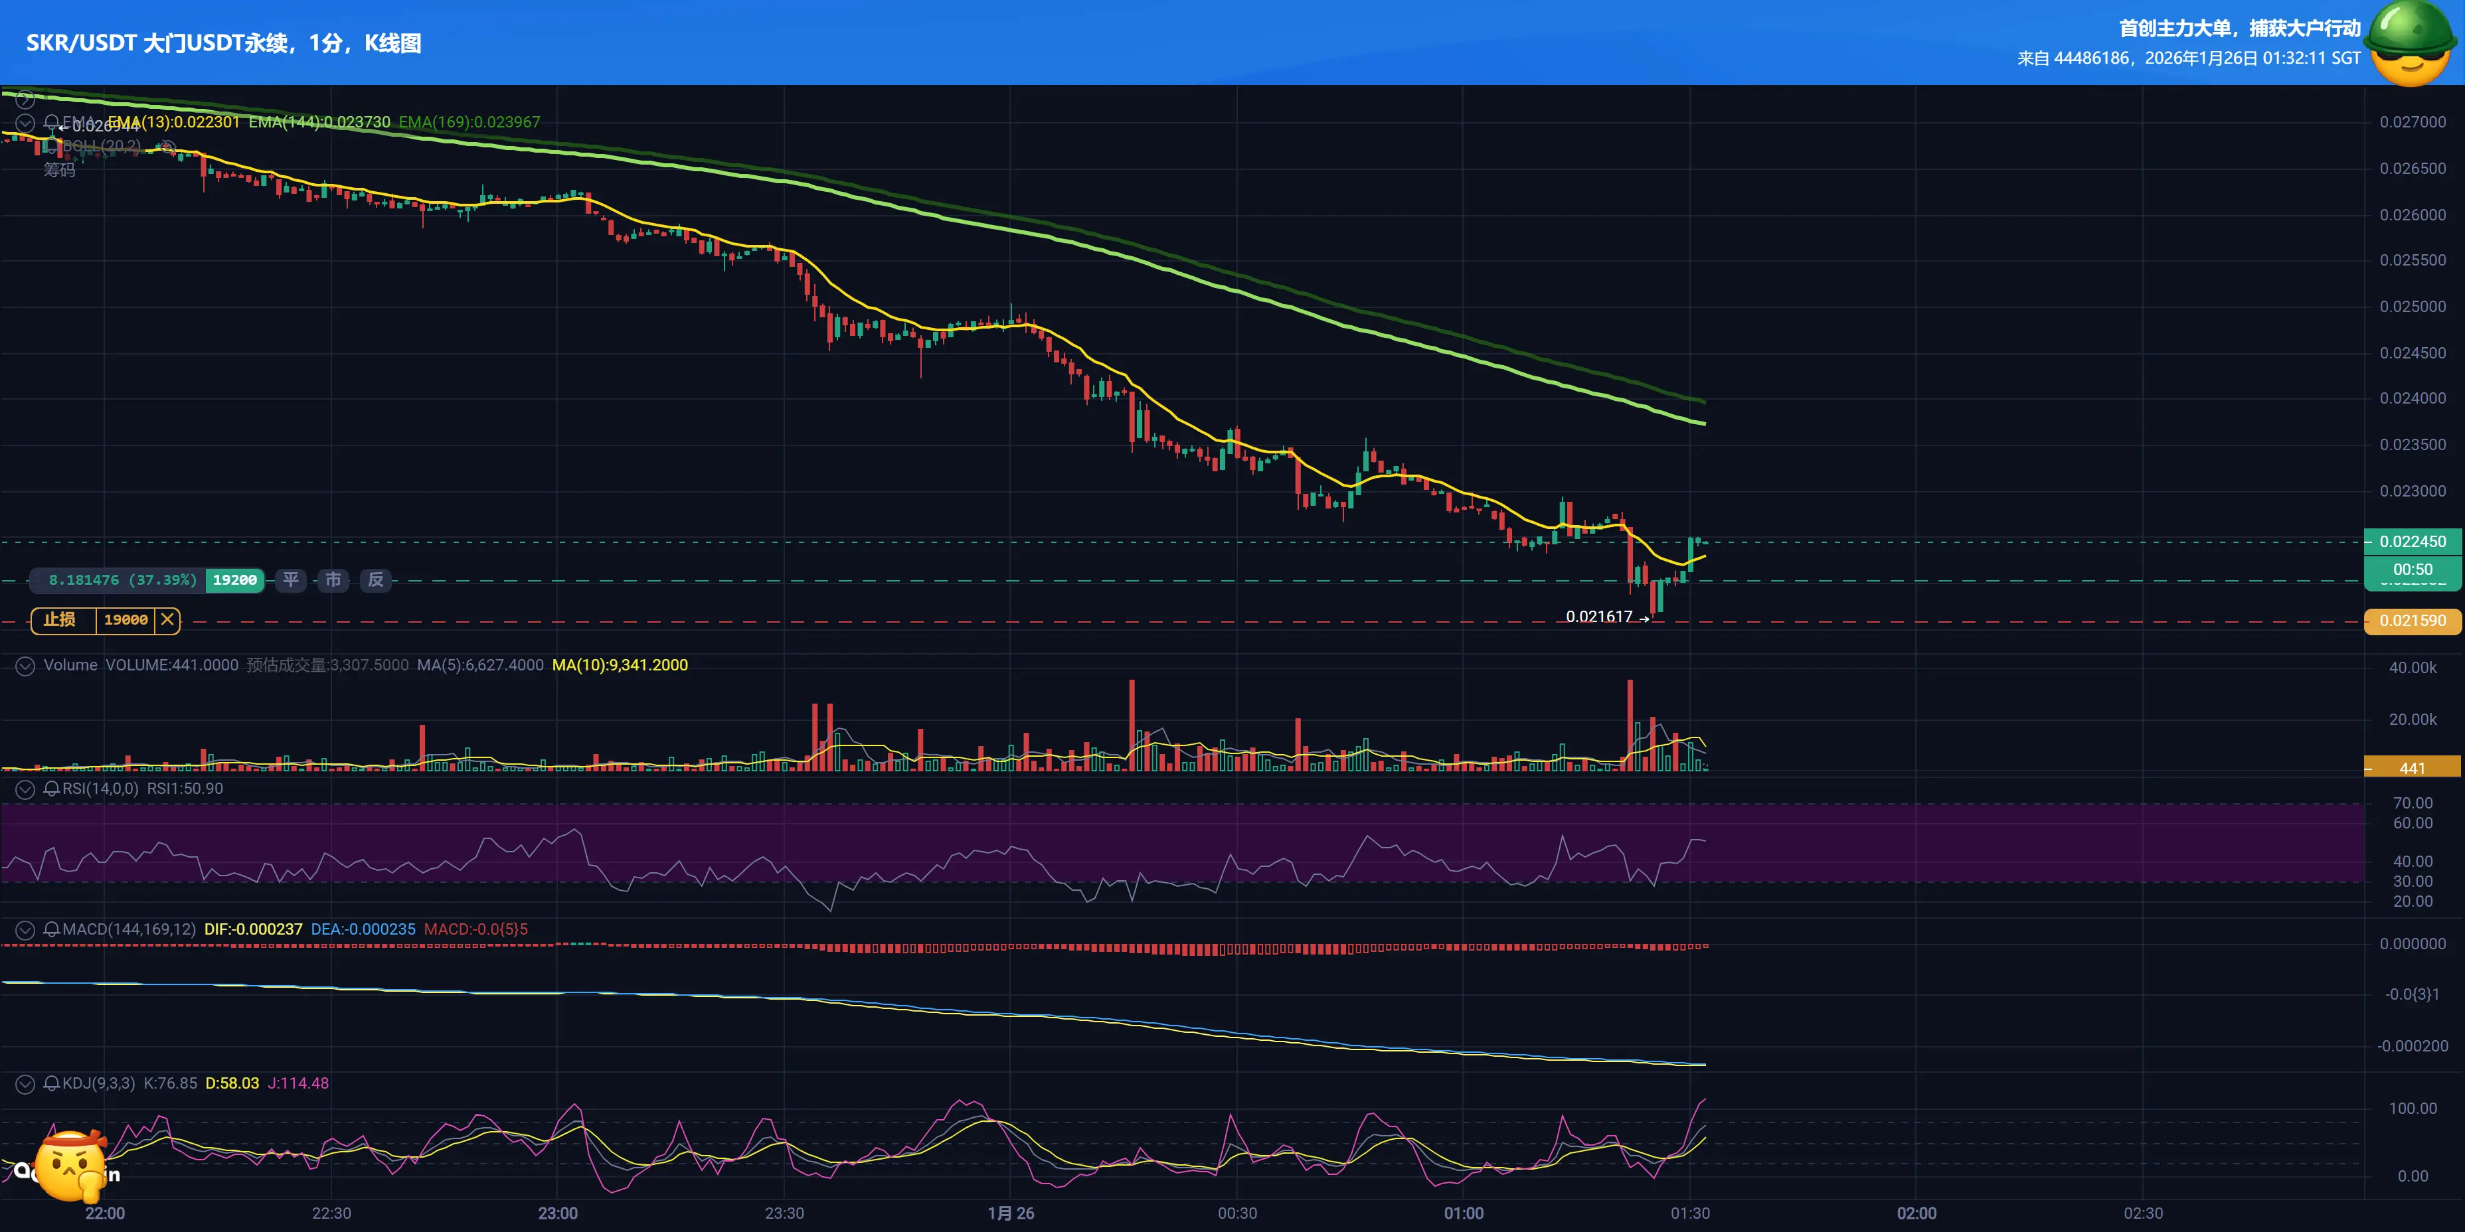The image size is (2465, 1232).
Task: Expand the top-left chart arrow
Action: 25,100
